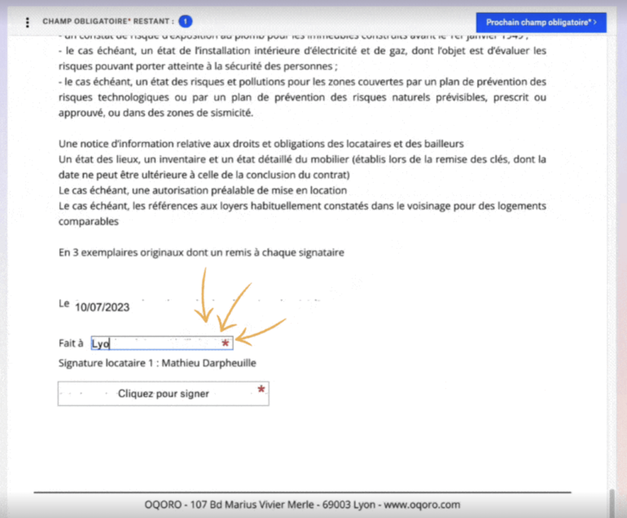Click the line about En 3 exemplaires originaux

tap(201, 252)
